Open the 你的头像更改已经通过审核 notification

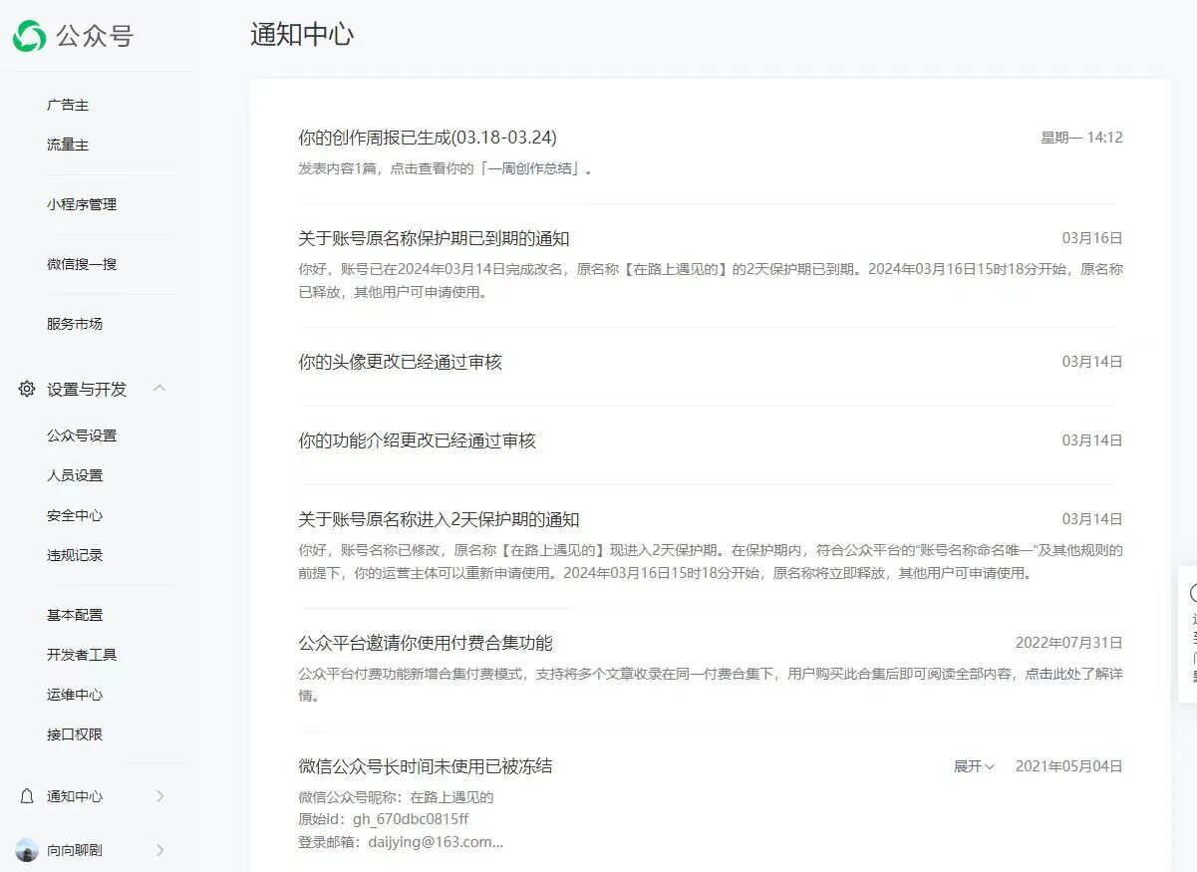400,362
